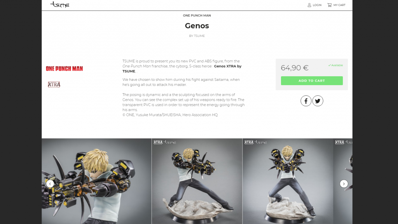Open the partially visible last carousel photo

pos(343,181)
